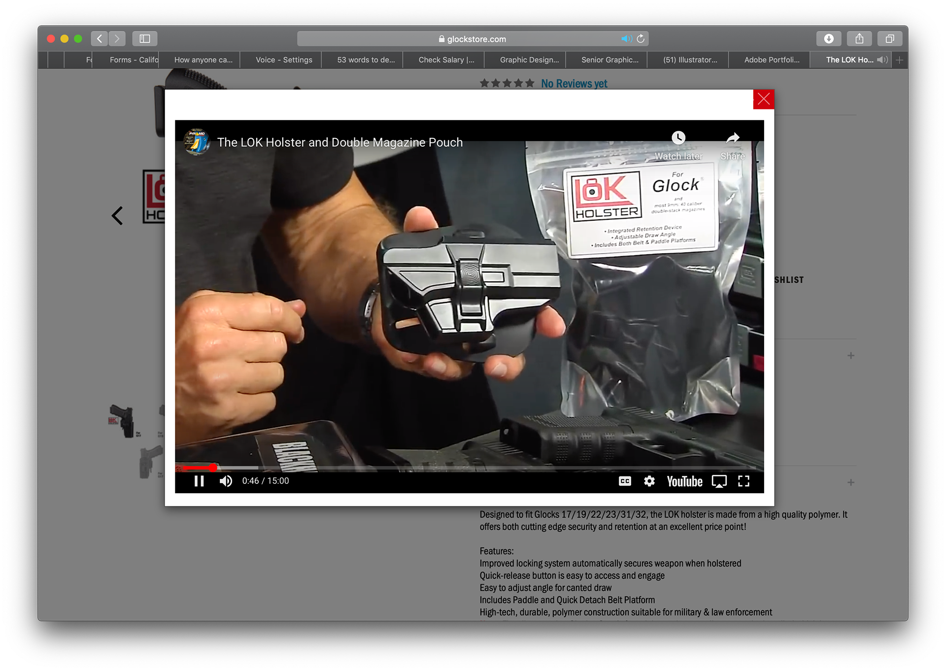
Task: Toggle Safari sidebar
Action: (x=145, y=38)
